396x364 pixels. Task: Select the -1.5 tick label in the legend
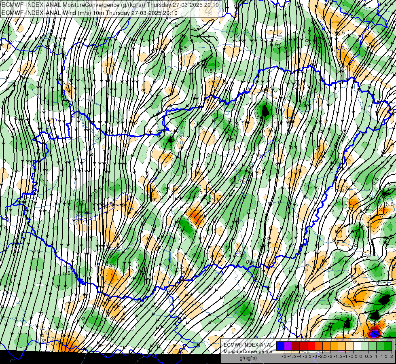tap(338, 356)
